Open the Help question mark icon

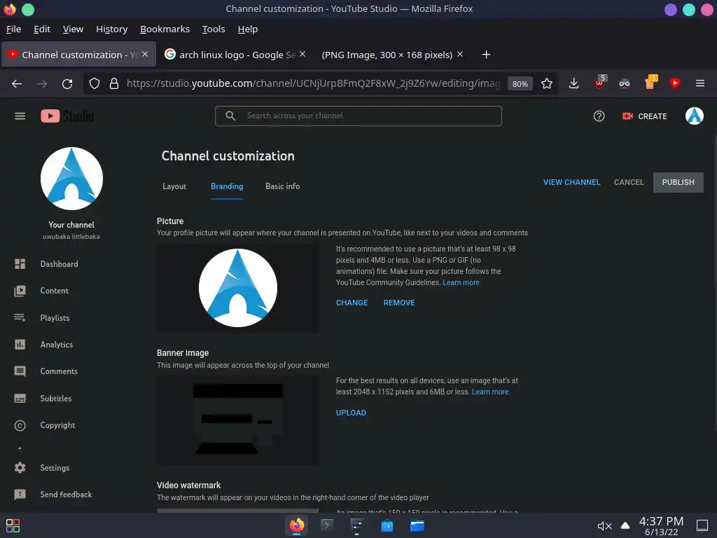coord(599,116)
